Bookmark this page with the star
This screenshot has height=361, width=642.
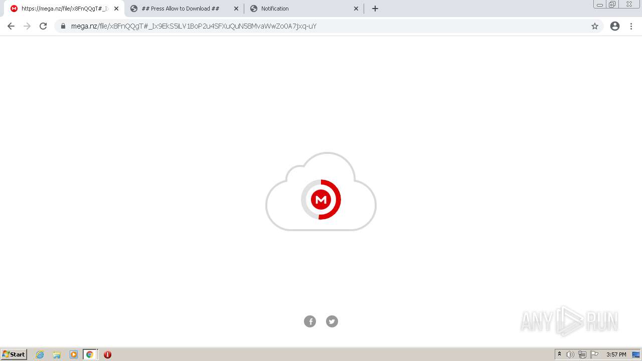[595, 26]
